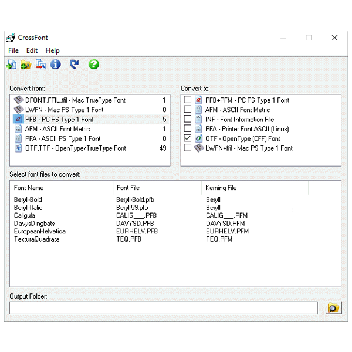Click the green 'O' icon beside OTF OpenType
Screen dimensions: 352x352
point(198,138)
